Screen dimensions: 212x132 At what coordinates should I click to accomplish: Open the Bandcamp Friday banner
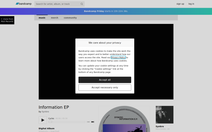tap(106, 11)
